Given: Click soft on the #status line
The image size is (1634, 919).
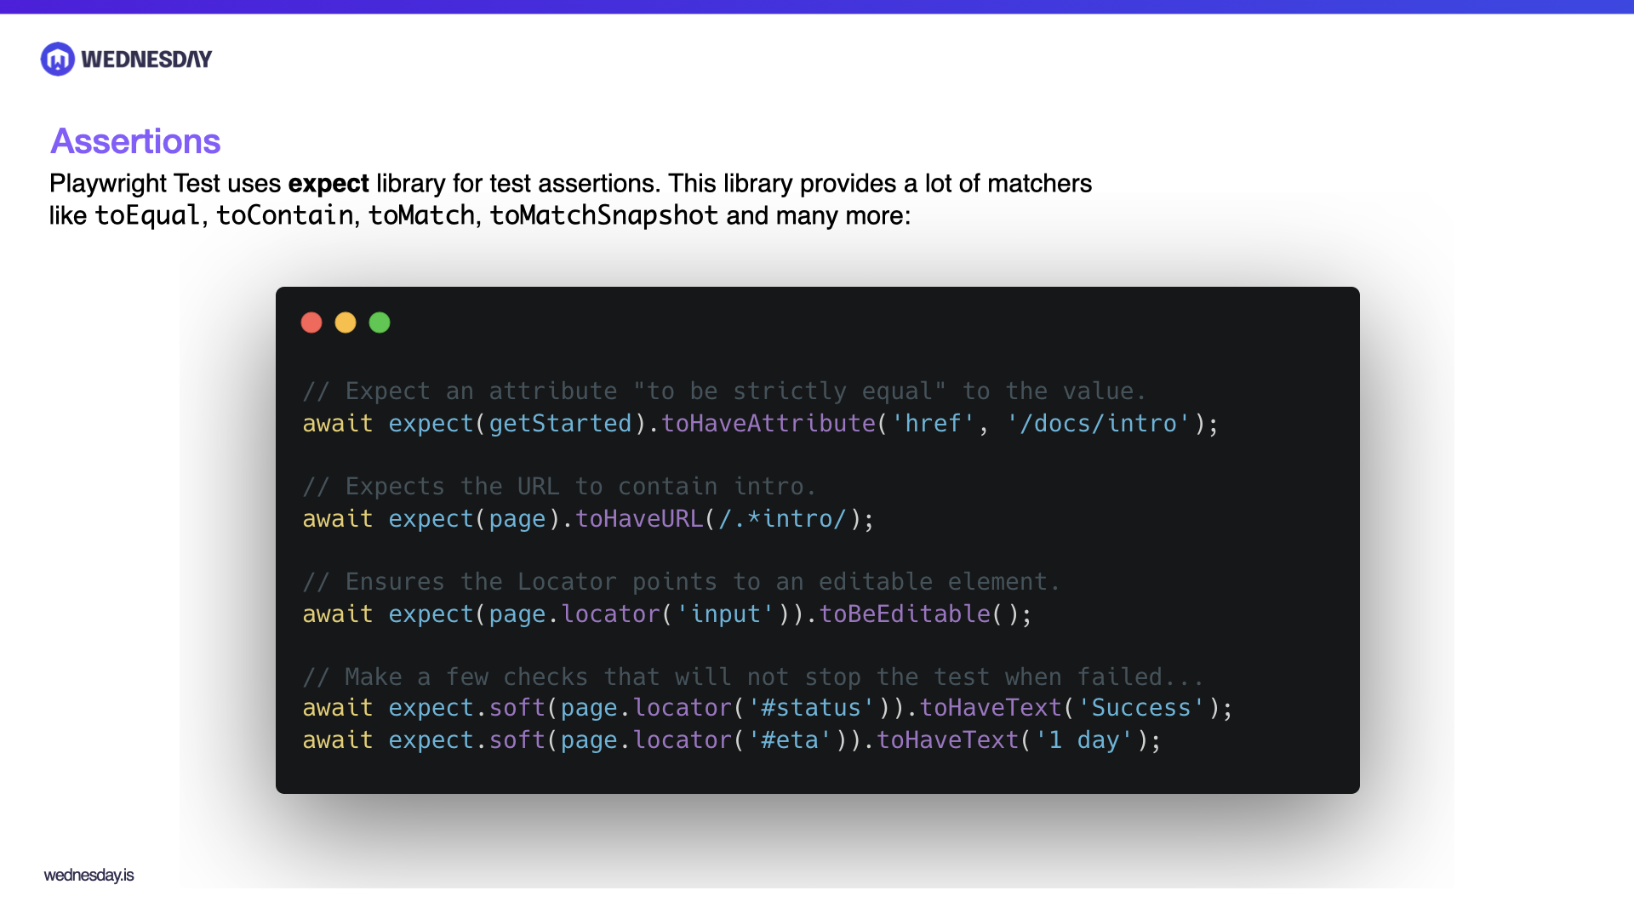Looking at the screenshot, I should click(x=517, y=707).
